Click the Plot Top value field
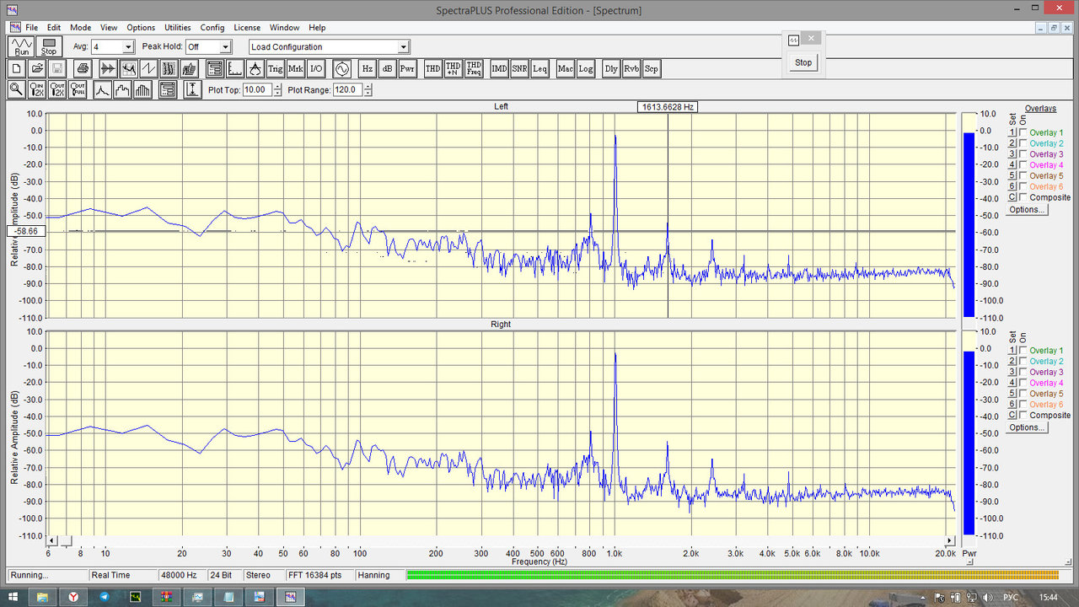Image resolution: width=1079 pixels, height=607 pixels. (257, 89)
